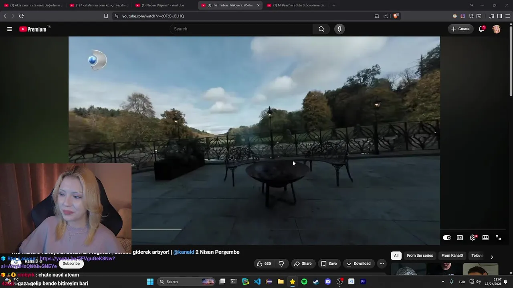This screenshot has height=288, width=513.
Task: Show more filter chips with arrow
Action: pos(492,257)
